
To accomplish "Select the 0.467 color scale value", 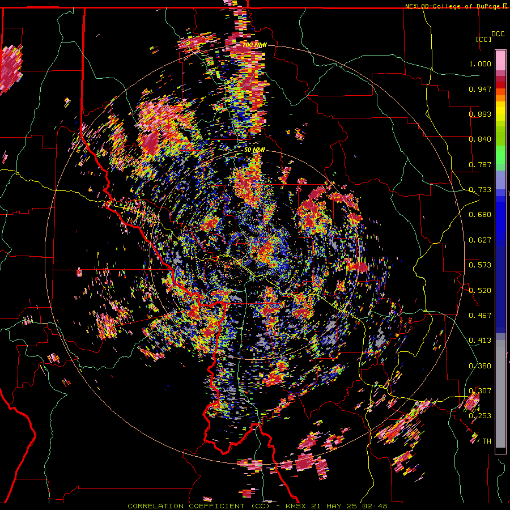I will coord(480,316).
